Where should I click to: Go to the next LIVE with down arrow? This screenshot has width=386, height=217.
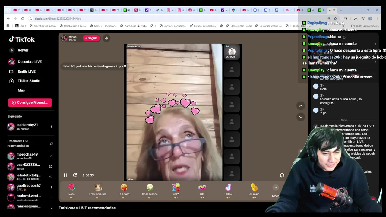tap(301, 117)
